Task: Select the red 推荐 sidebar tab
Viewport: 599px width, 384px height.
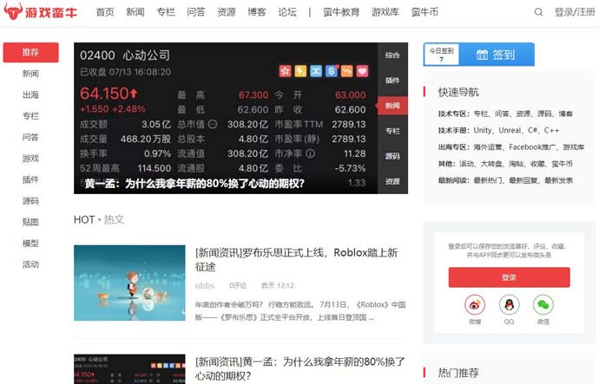Action: (x=30, y=52)
